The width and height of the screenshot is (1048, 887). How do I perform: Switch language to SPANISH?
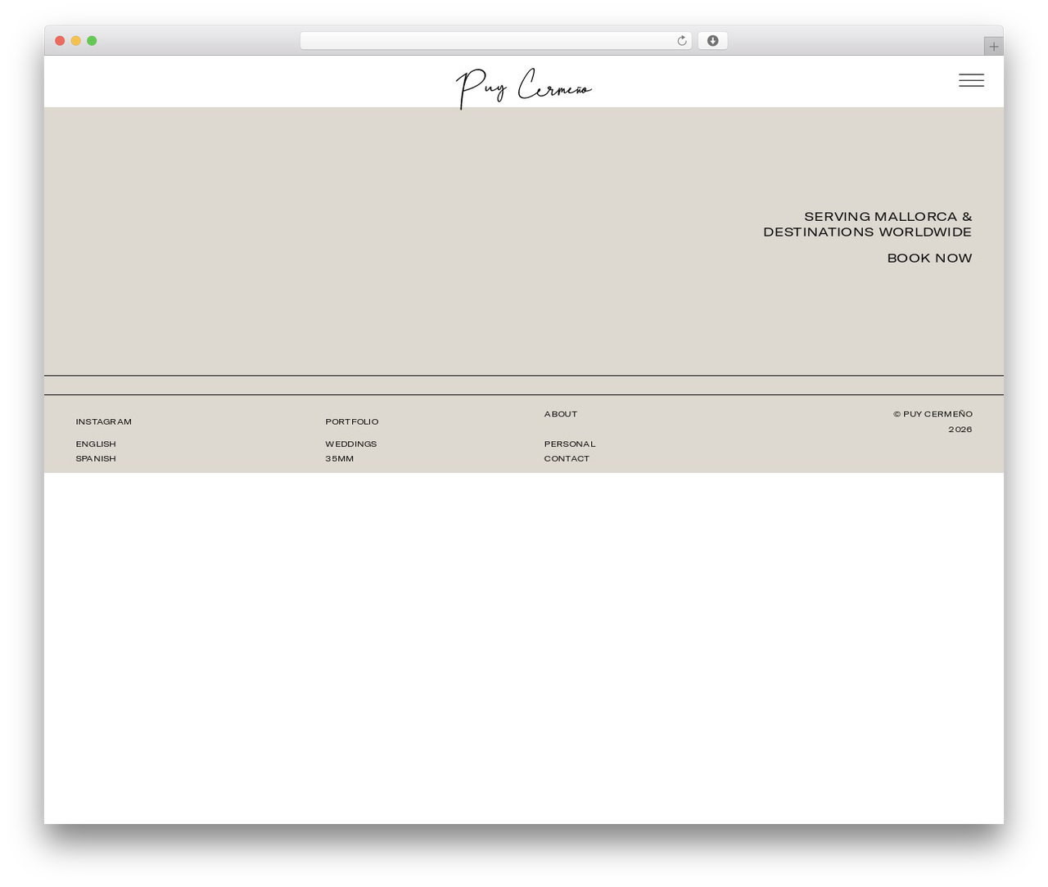coord(96,458)
